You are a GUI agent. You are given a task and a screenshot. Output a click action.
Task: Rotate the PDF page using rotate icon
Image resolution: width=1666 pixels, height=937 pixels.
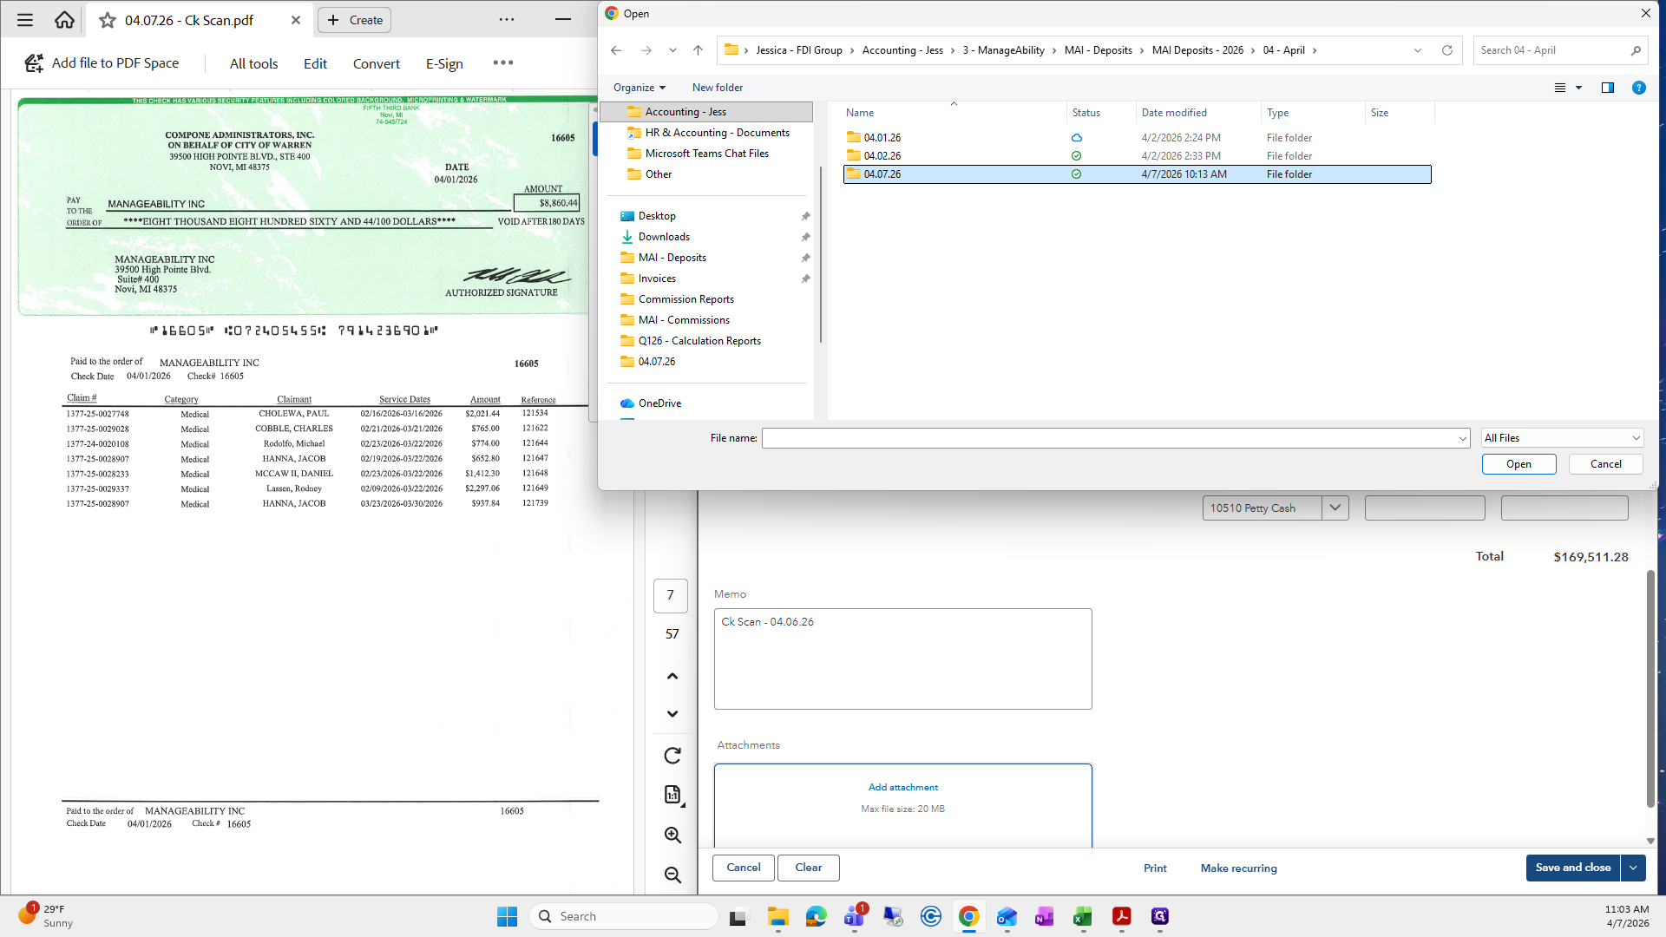click(672, 756)
